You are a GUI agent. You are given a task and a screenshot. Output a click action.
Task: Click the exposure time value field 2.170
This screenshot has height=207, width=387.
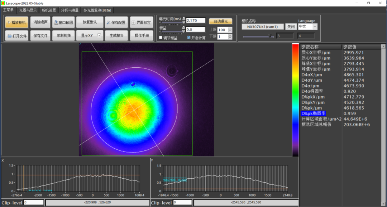[196, 20]
